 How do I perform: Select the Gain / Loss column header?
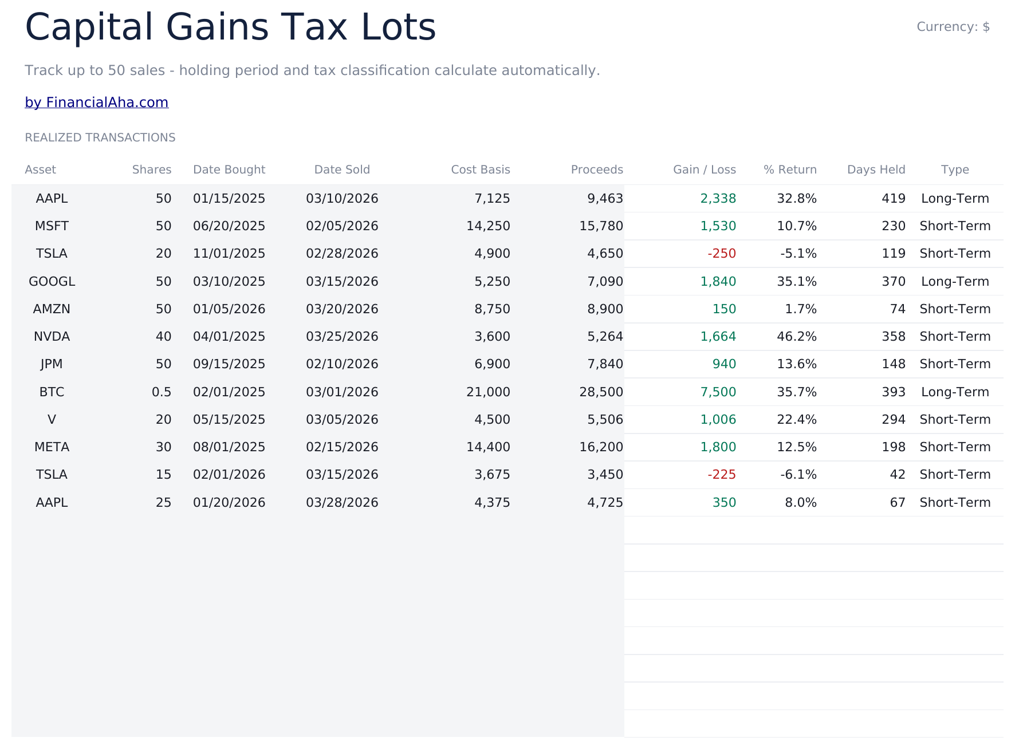[x=705, y=169]
